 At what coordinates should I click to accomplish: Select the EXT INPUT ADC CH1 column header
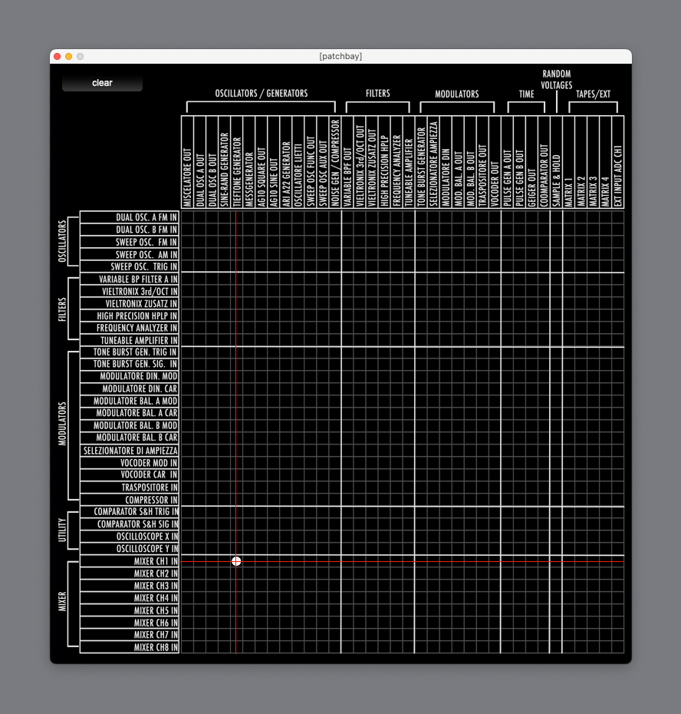pos(618,162)
